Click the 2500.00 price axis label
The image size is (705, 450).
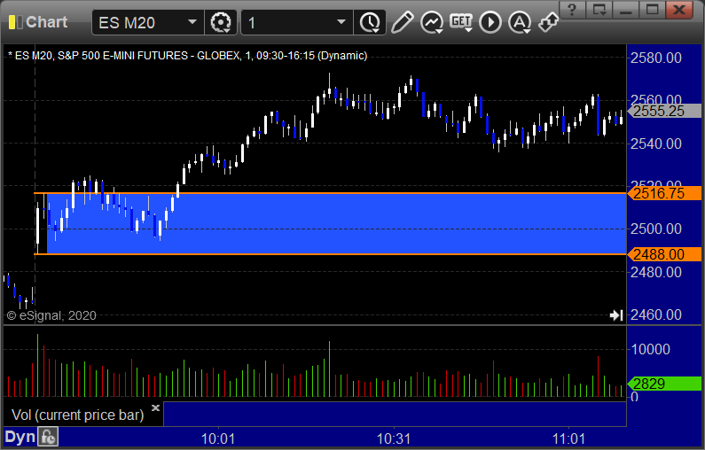pyautogui.click(x=656, y=229)
